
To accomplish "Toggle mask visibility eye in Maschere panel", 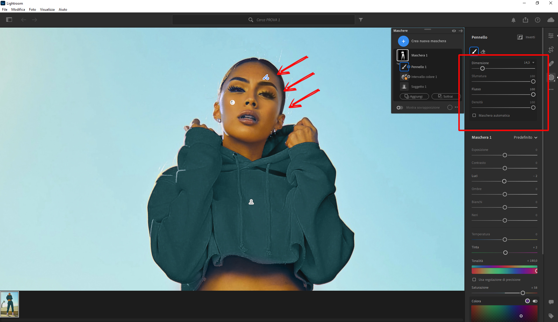I will pos(454,31).
